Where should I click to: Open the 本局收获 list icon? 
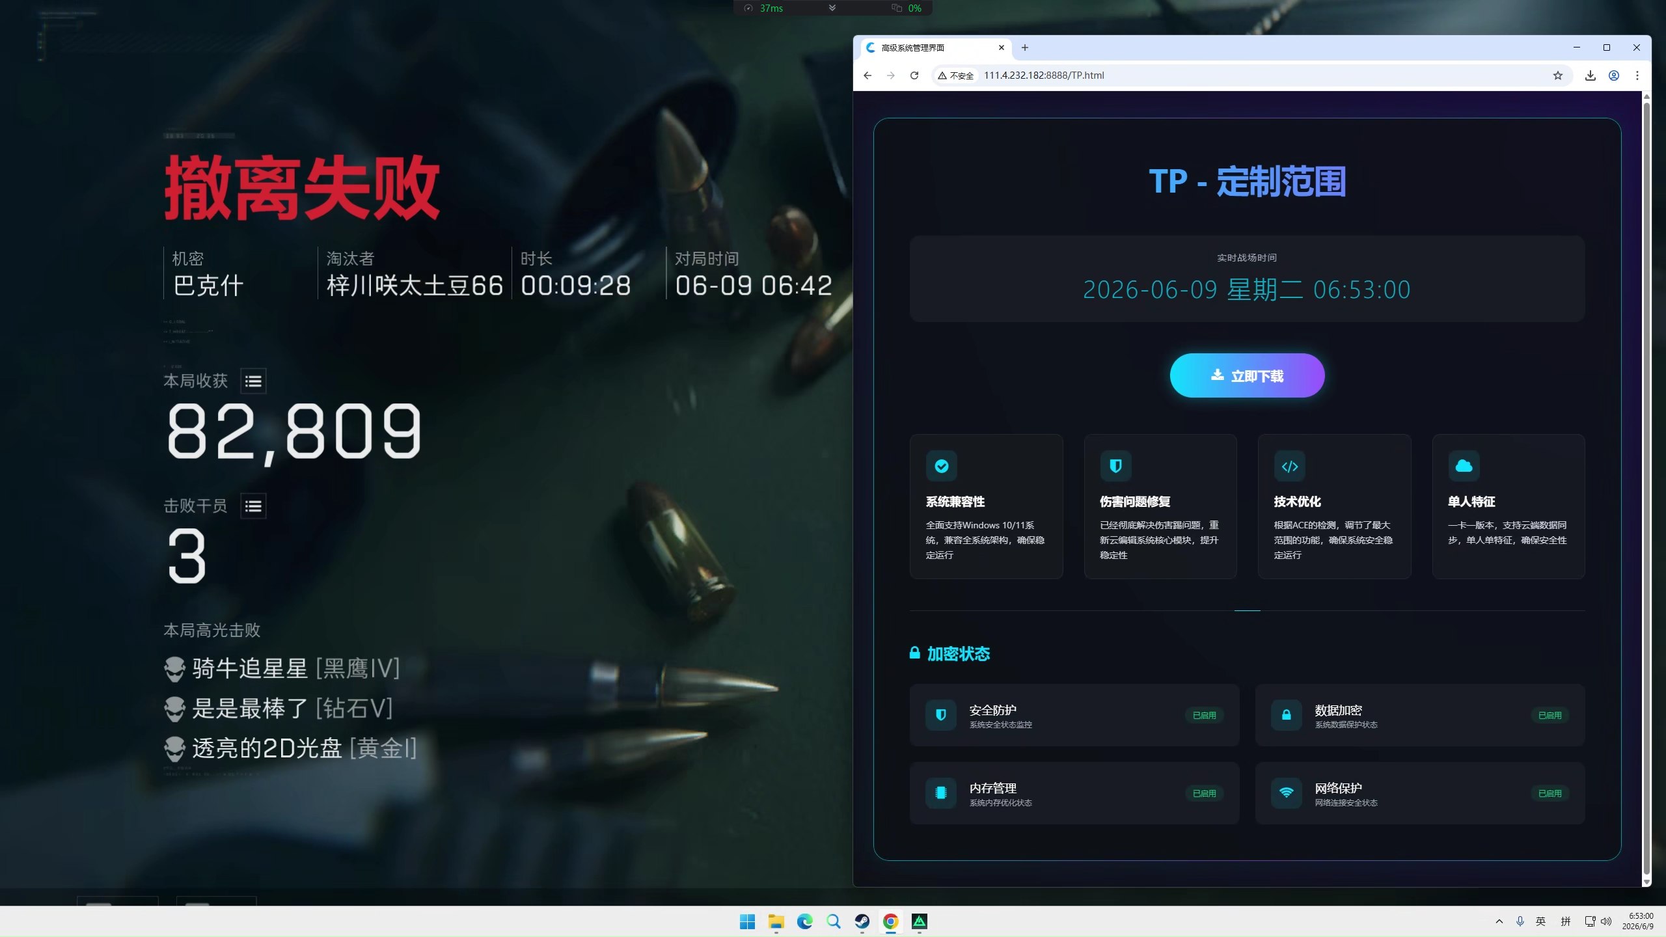click(253, 381)
